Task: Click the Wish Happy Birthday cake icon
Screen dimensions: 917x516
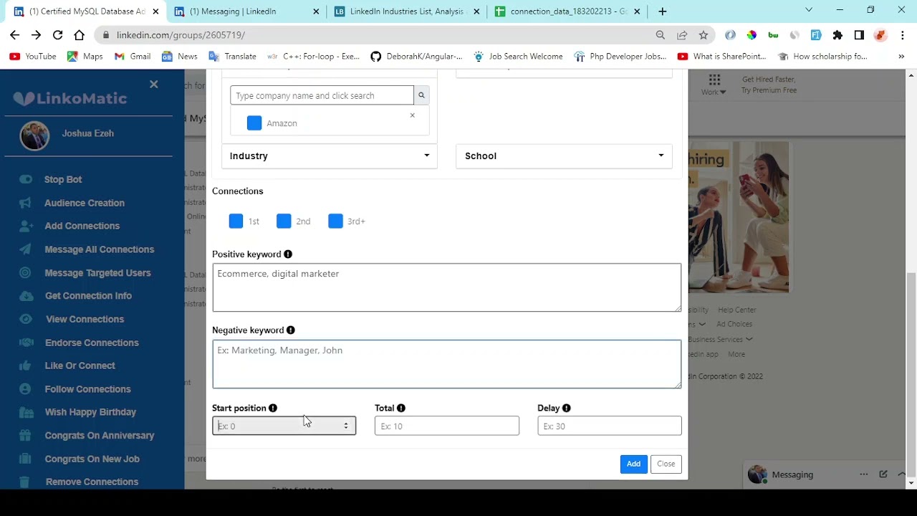Action: click(26, 412)
